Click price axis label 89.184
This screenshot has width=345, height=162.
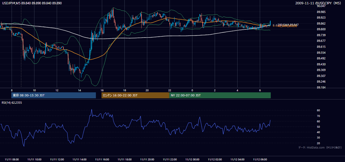321,87
